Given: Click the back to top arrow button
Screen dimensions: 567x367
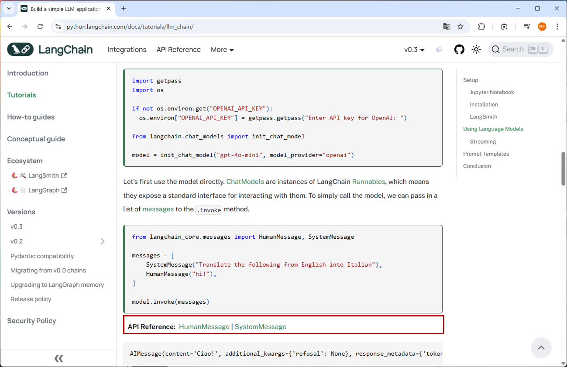Looking at the screenshot, I should coord(541,348).
